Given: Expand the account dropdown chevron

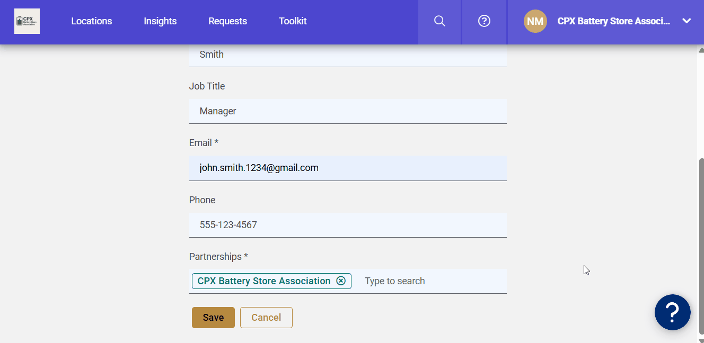Looking at the screenshot, I should (x=687, y=21).
